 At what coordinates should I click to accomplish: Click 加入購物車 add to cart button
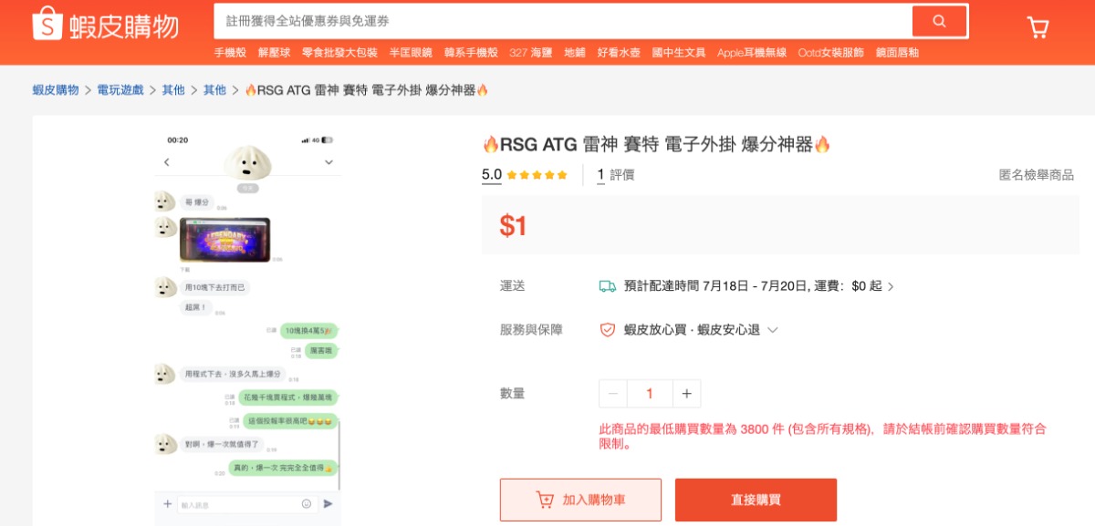[x=580, y=500]
